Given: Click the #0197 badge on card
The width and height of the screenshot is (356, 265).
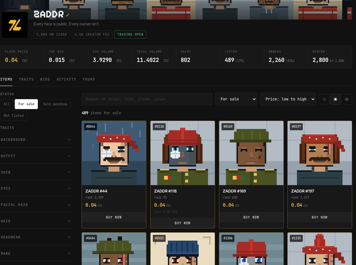Looking at the screenshot, I should point(296,126).
